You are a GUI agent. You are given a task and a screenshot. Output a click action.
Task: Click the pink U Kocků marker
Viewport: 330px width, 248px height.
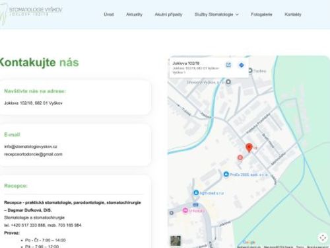(x=185, y=210)
